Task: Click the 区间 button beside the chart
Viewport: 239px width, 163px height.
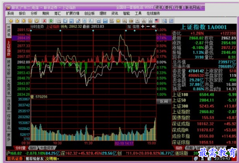Action: click(164, 101)
